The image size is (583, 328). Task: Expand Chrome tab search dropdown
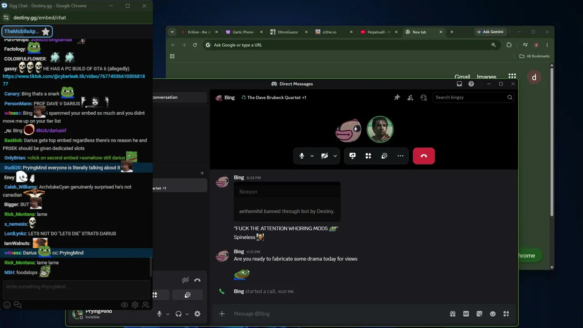[172, 32]
